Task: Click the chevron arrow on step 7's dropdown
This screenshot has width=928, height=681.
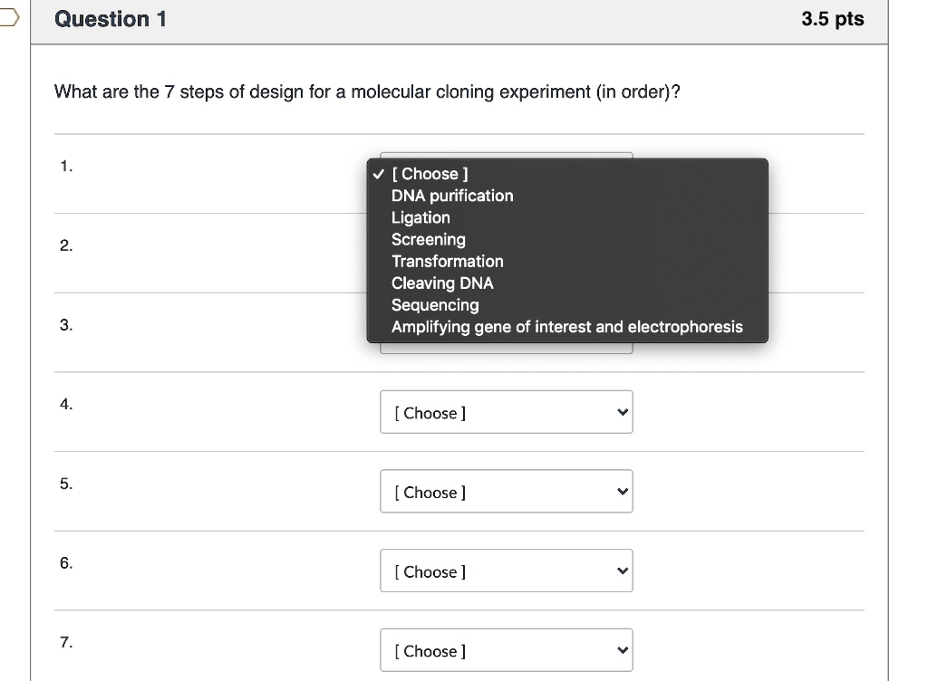Action: click(621, 650)
